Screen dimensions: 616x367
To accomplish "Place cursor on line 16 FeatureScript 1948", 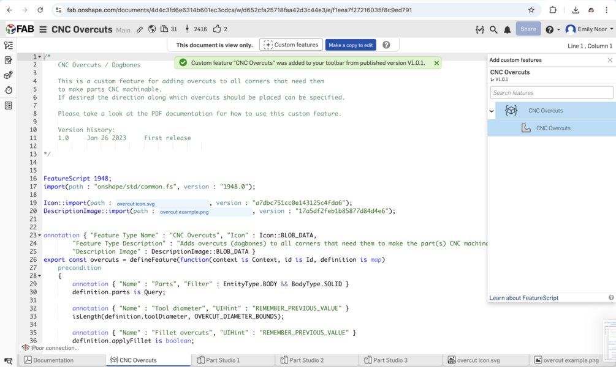I will click(77, 179).
